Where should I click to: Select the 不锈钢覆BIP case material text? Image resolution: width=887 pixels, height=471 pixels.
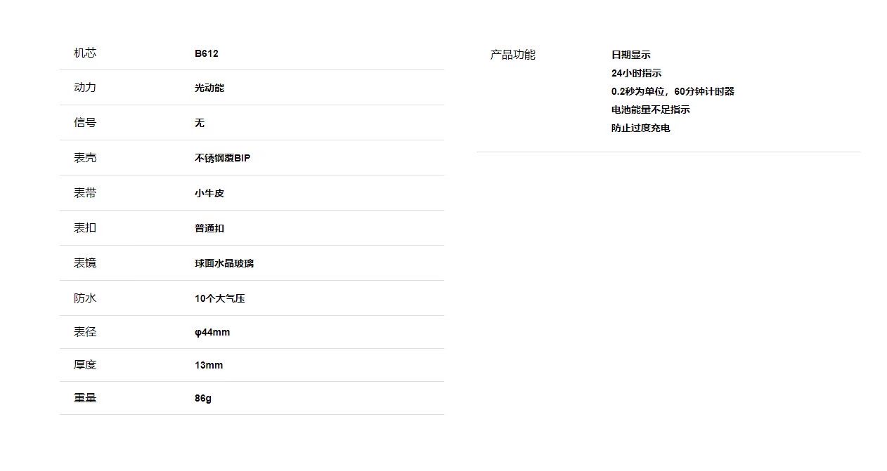coord(222,159)
